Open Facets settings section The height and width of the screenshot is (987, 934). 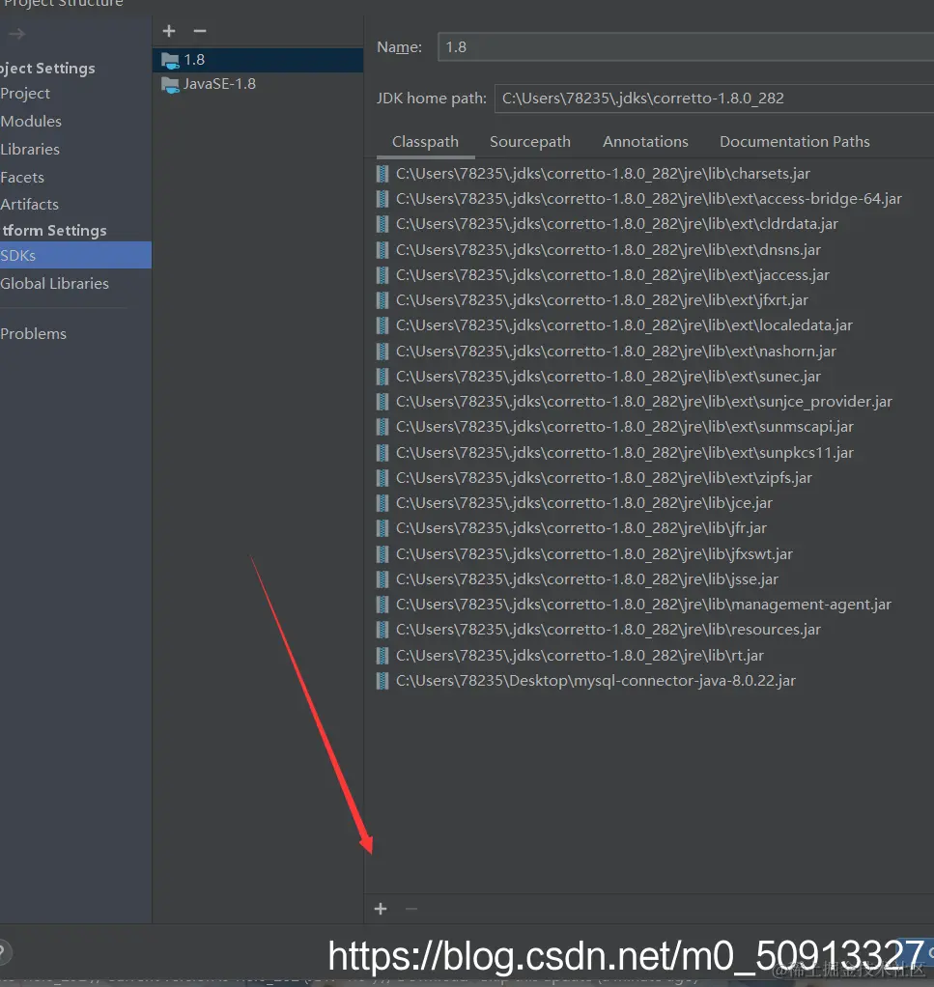pyautogui.click(x=22, y=178)
